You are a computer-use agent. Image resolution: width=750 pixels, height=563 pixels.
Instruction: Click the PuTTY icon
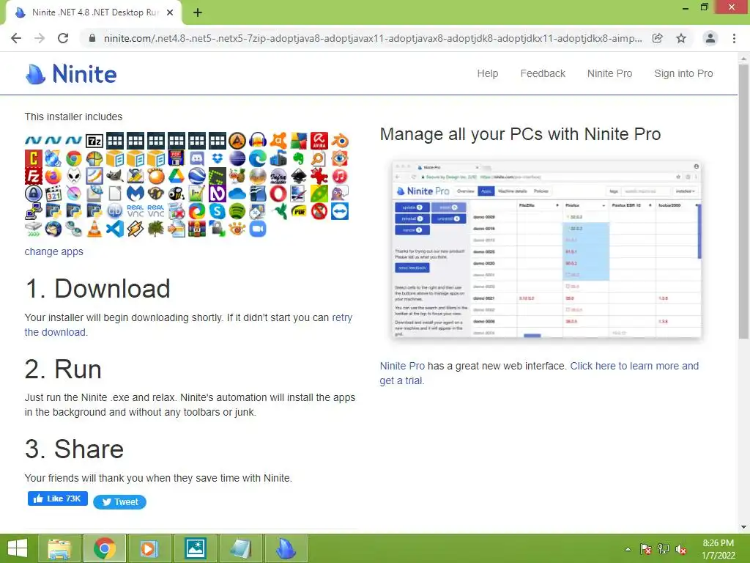(x=33, y=211)
